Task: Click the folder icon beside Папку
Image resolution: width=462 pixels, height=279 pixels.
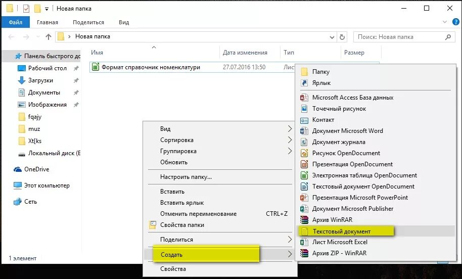Action: point(304,72)
